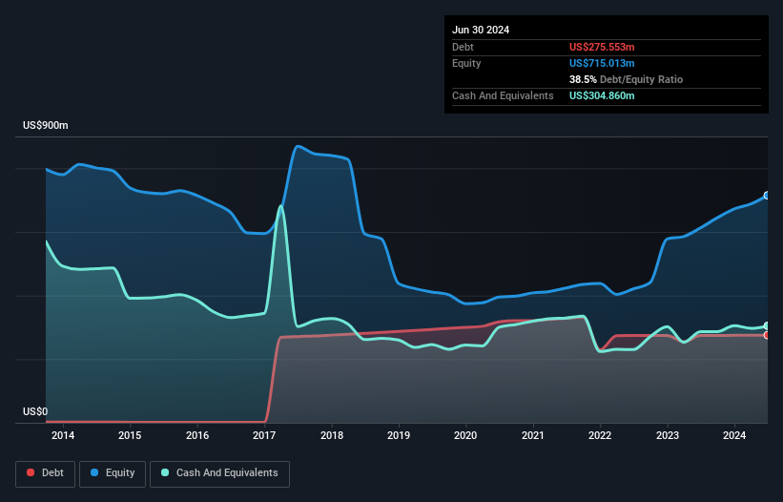Viewport: 783px width, 502px height.
Task: Click the 2023 x-axis label
Action: point(668,435)
